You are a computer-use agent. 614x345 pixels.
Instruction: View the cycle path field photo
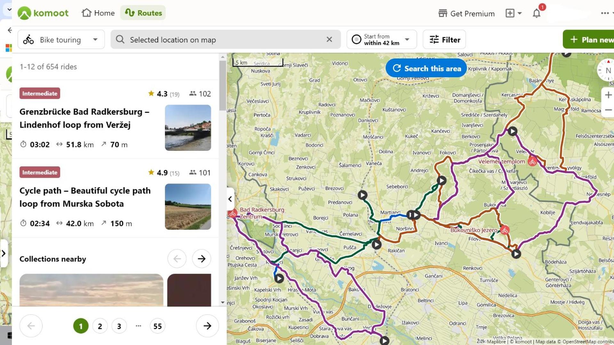click(188, 207)
